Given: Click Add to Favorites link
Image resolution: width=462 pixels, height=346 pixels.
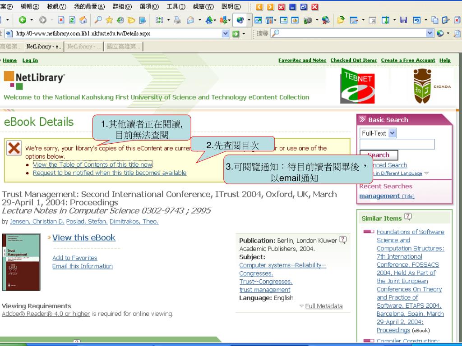Looking at the screenshot, I should click(75, 258).
